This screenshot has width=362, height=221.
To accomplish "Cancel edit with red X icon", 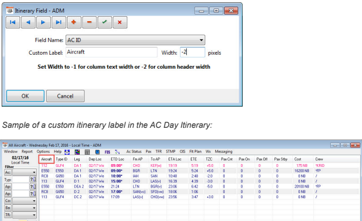I will point(120,22).
